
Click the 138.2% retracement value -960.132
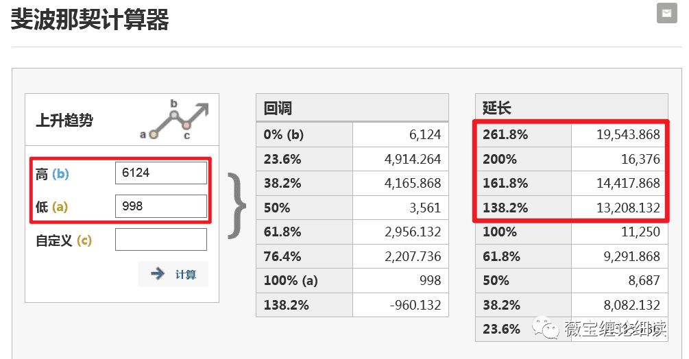pos(415,305)
